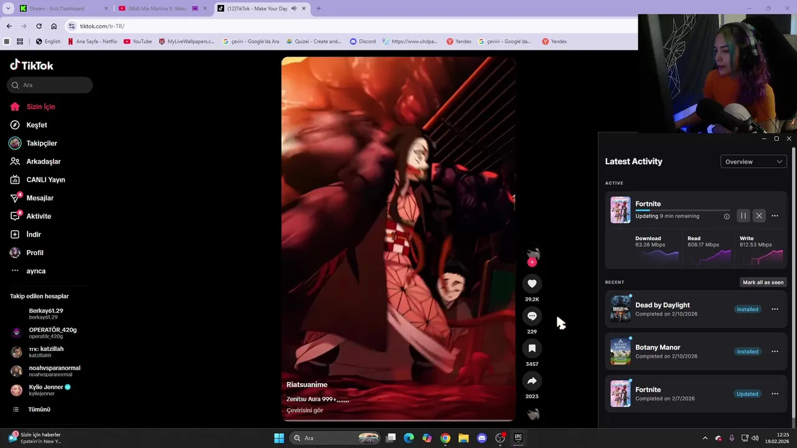Like the video with the heart icon
The width and height of the screenshot is (797, 448).
(x=532, y=284)
